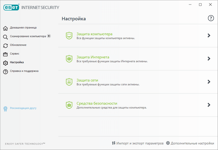Screen dimensions: 218x150
Task: Click the Computer protection monitor shield icon
Action: coord(69,35)
